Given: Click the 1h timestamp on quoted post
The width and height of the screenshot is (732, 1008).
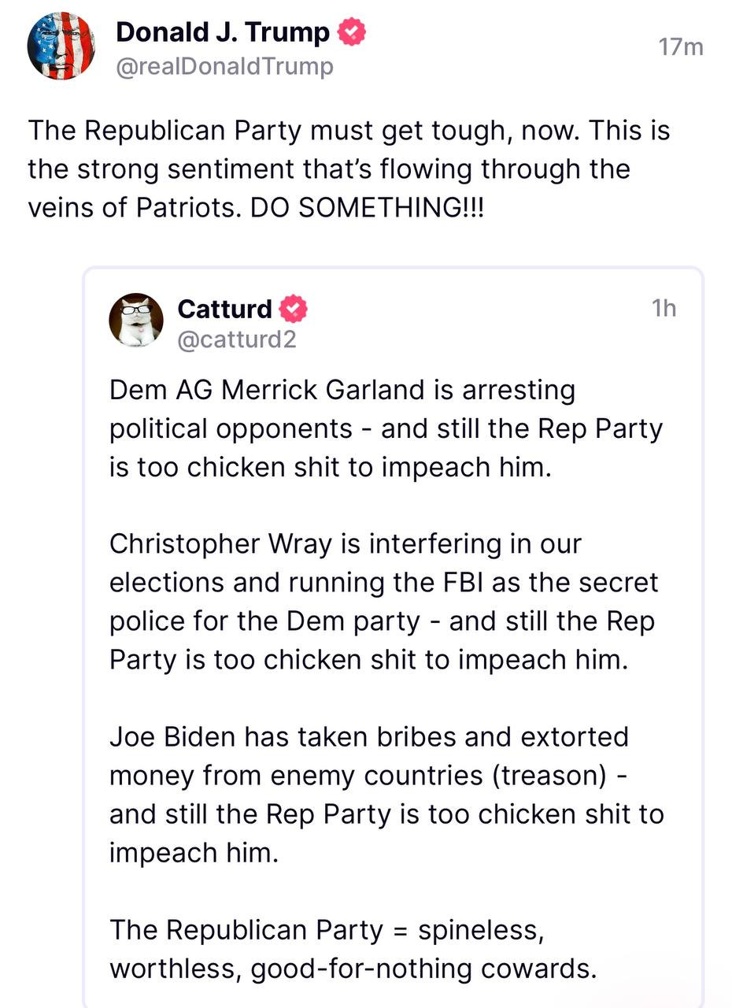Looking at the screenshot, I should point(664,308).
